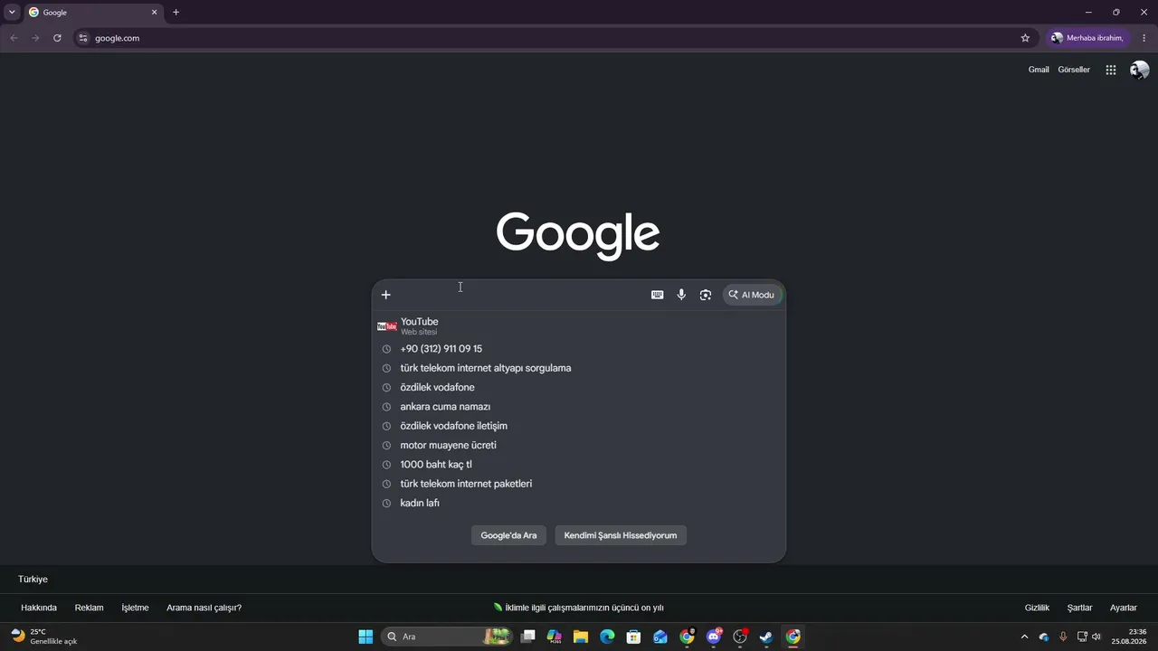Select 'özdilek vodafone iletişim' suggestion
1158x651 pixels.
click(579, 426)
